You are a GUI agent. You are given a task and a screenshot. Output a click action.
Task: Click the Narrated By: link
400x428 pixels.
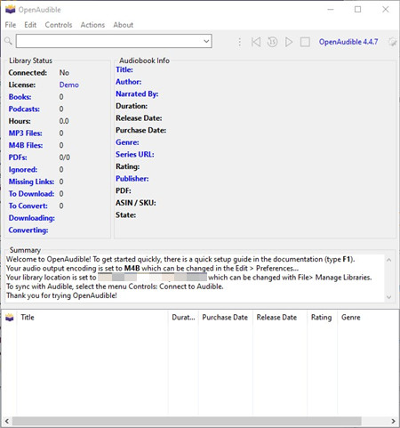(137, 94)
